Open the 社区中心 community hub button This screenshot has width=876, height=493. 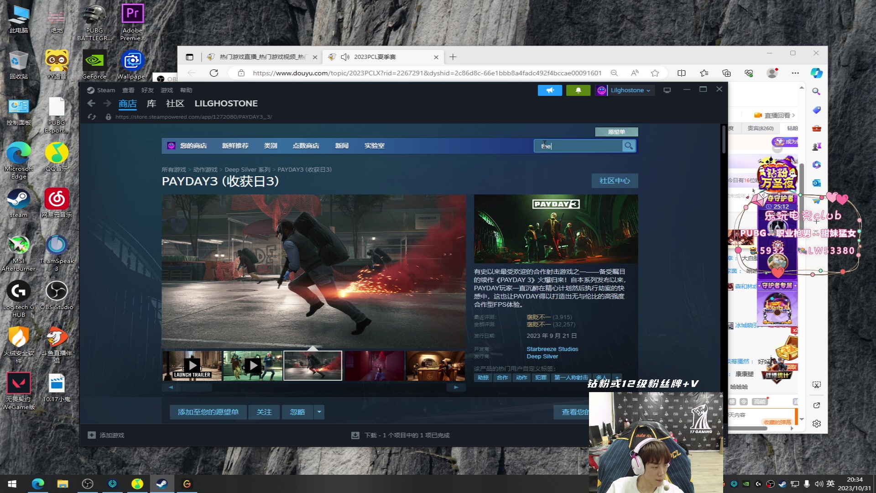pos(615,181)
